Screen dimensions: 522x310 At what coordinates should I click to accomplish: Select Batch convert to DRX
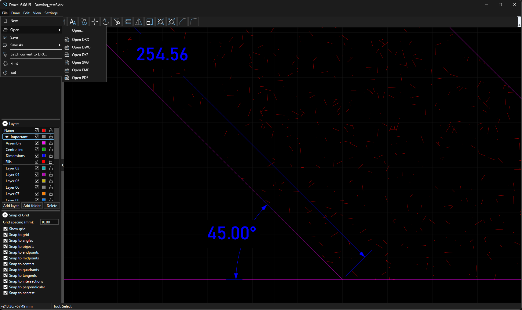(31, 54)
